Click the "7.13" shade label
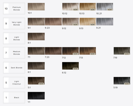 click(81, 58)
